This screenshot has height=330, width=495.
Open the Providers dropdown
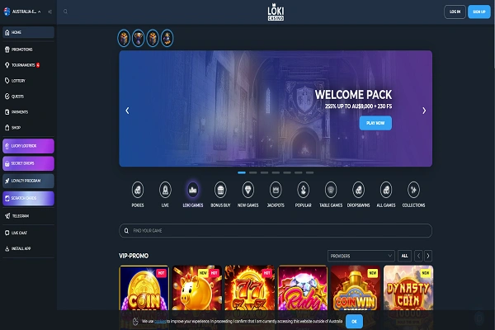coord(361,256)
